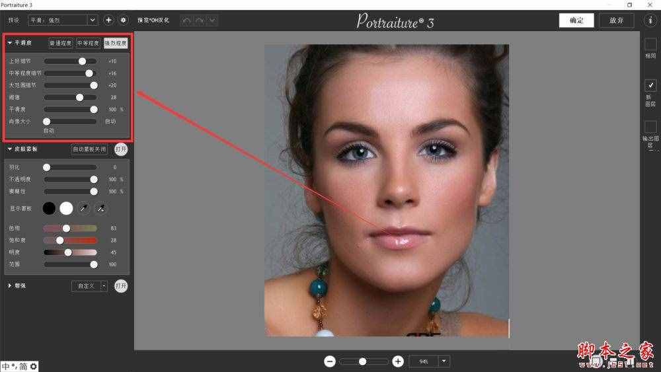The image size is (661, 372).
Task: Adjust the 中等程度细节 slider
Action: pos(71,73)
